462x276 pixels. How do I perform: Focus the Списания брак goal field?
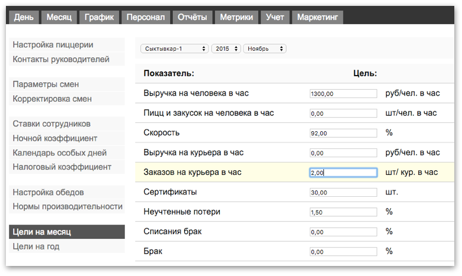(344, 232)
